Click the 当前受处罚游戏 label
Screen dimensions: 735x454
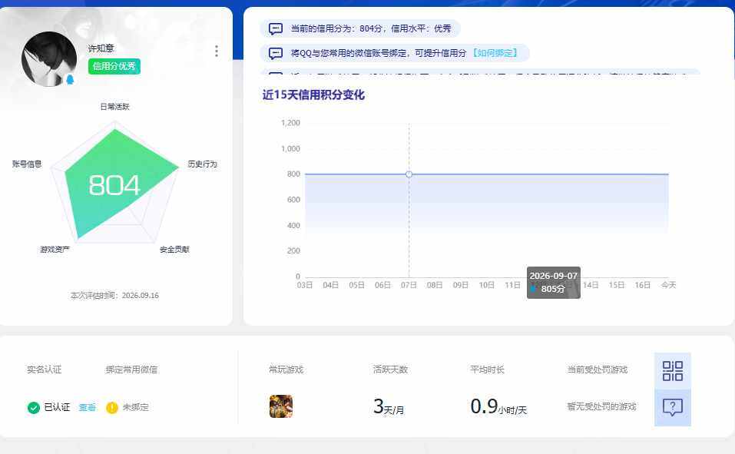click(598, 369)
